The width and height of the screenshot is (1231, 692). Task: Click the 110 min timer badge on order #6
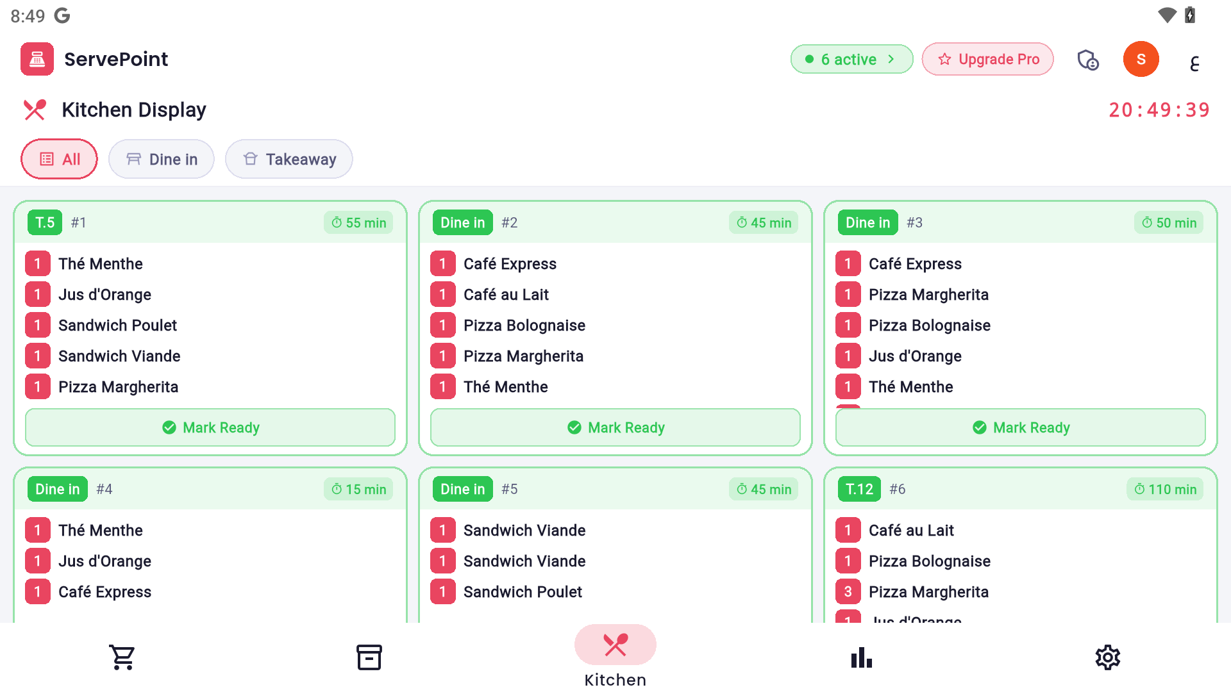pos(1164,489)
